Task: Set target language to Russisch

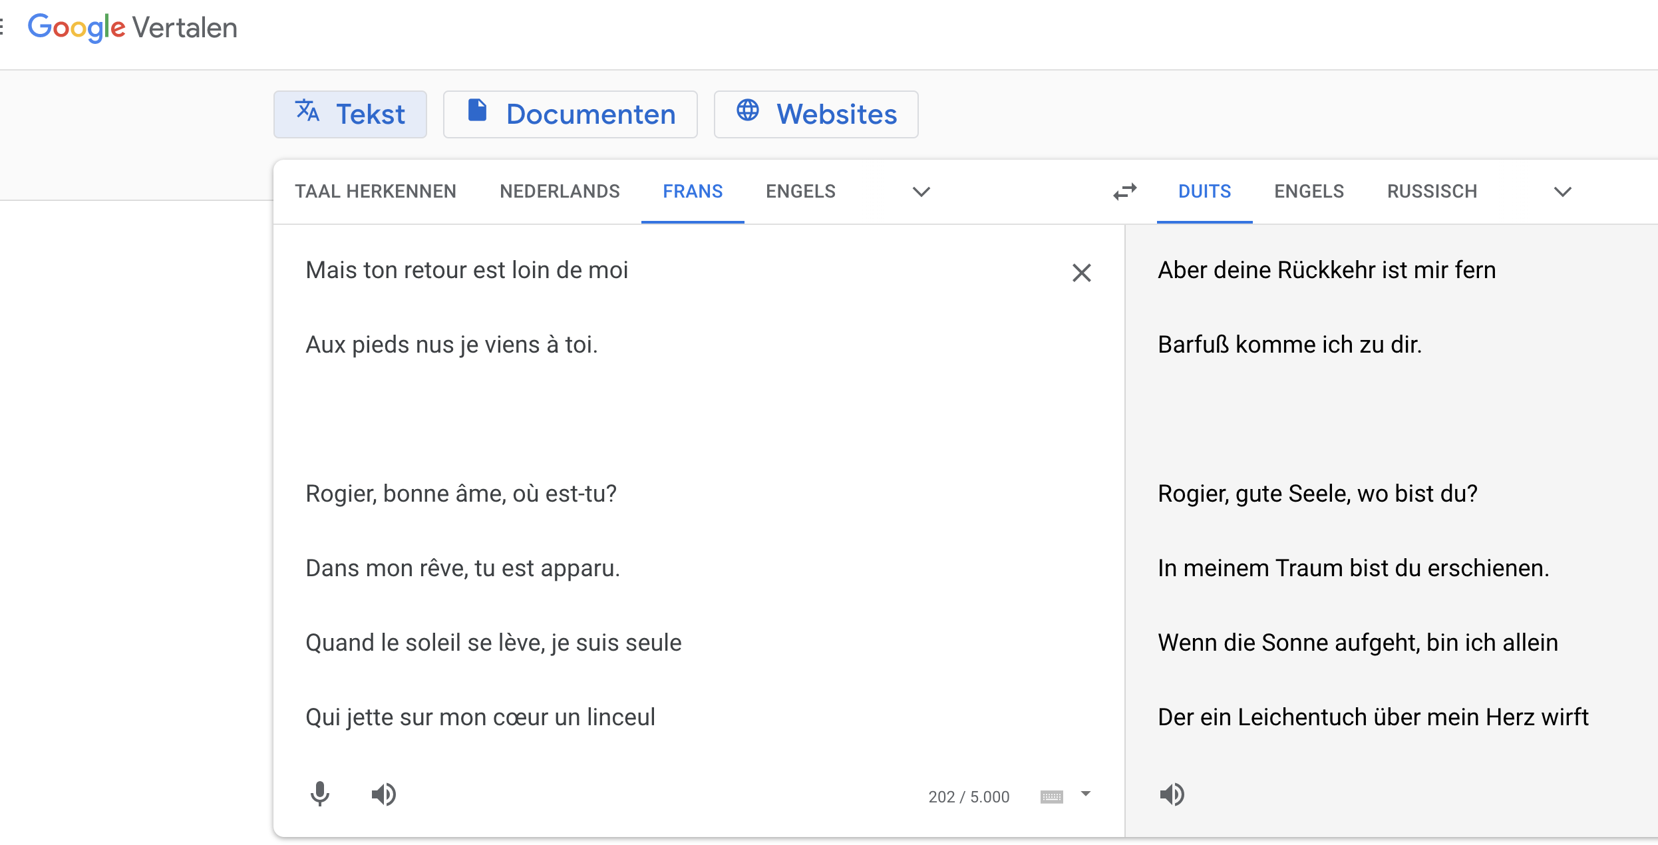Action: click(1432, 192)
